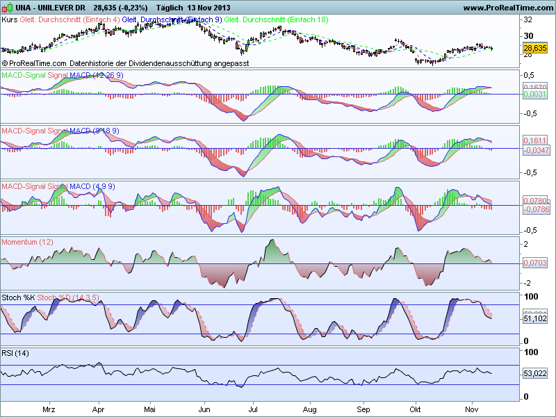
Task: Select Gleit. Durchschnitt (Einfach 4) legend
Action: click(x=70, y=19)
